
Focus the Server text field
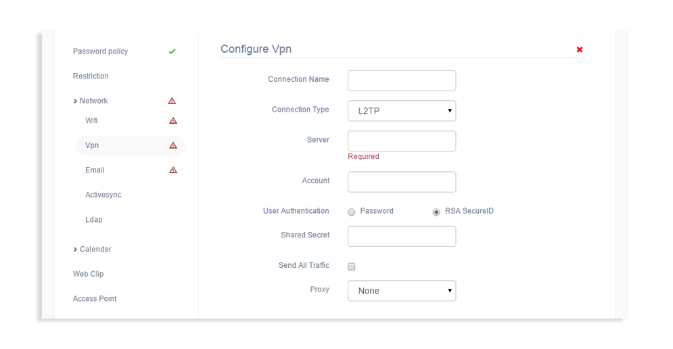tap(402, 141)
